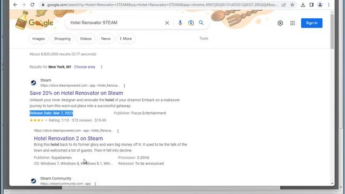Open Chrome downloads
The height and width of the screenshot is (194, 345).
pos(303,5)
